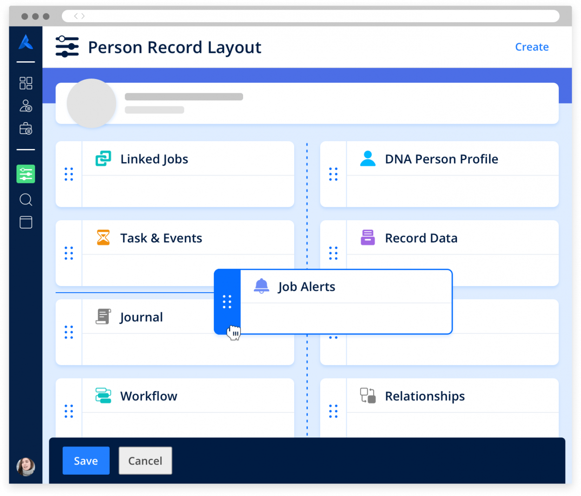Open search from the sidebar magnifier icon
The image size is (581, 496).
click(x=26, y=200)
